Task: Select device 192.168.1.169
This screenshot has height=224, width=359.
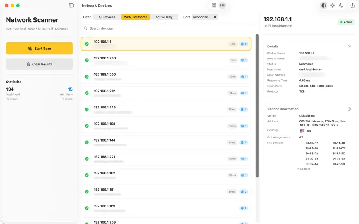Action: click(166, 208)
